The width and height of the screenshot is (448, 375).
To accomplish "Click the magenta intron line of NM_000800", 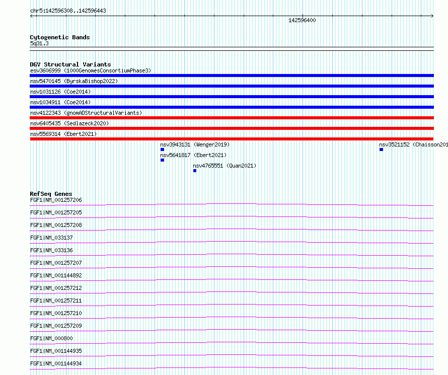I will point(232,342).
